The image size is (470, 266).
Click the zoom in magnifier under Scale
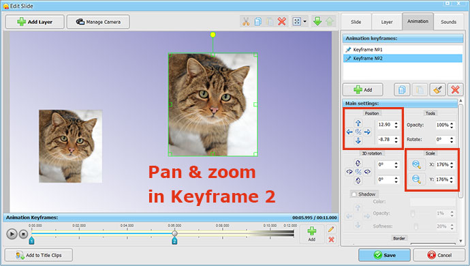coord(416,164)
